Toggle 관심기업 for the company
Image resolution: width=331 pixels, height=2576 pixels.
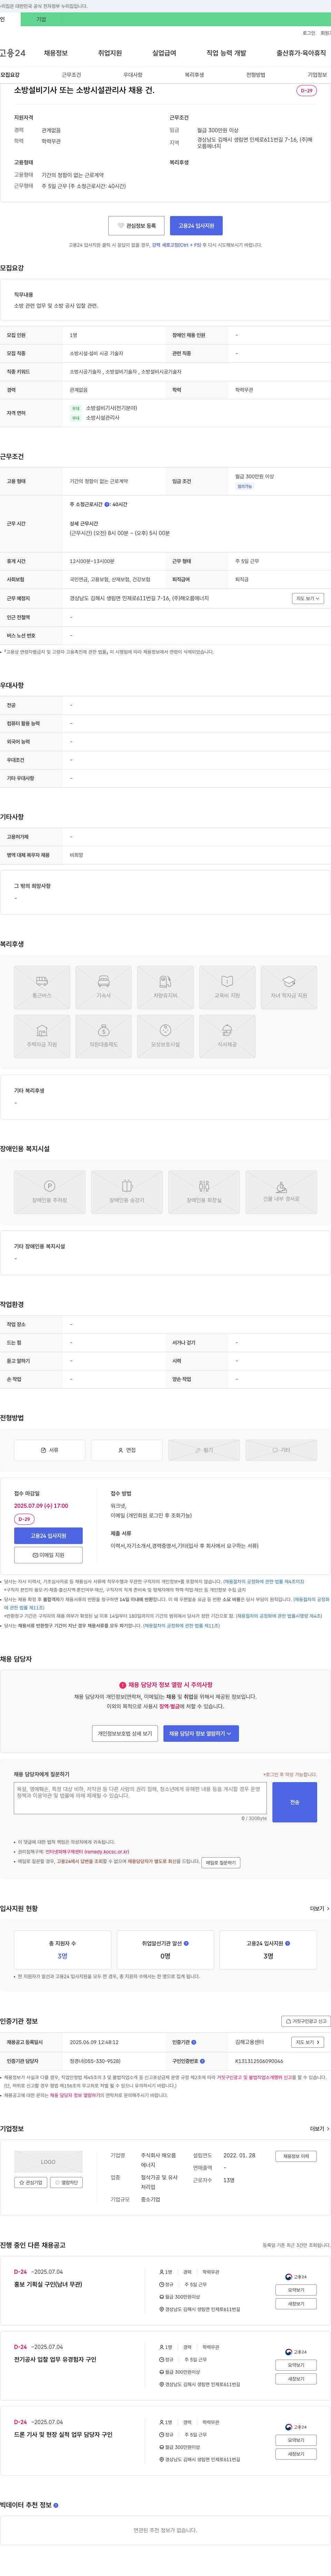point(31,2182)
